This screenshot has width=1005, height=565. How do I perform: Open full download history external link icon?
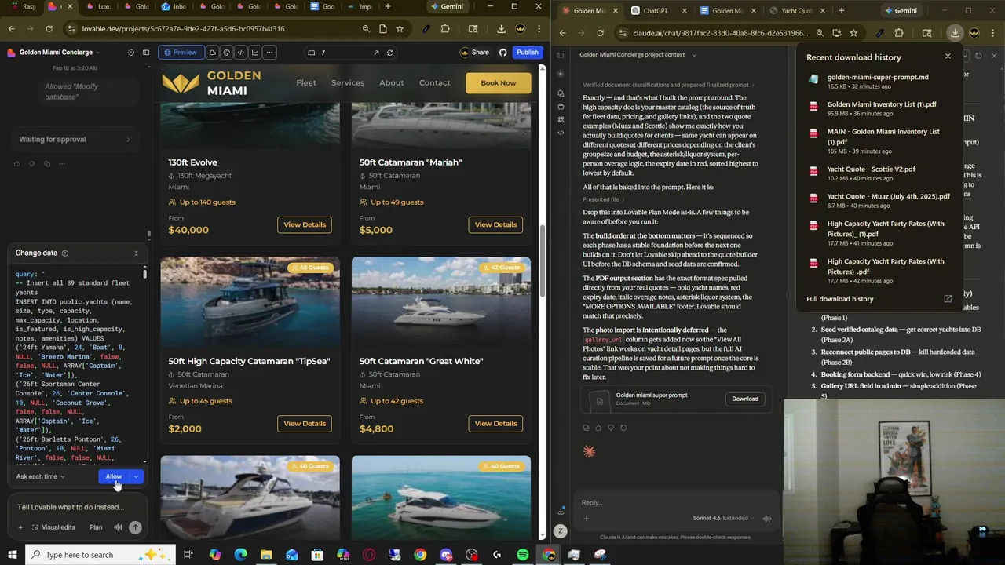pyautogui.click(x=948, y=299)
